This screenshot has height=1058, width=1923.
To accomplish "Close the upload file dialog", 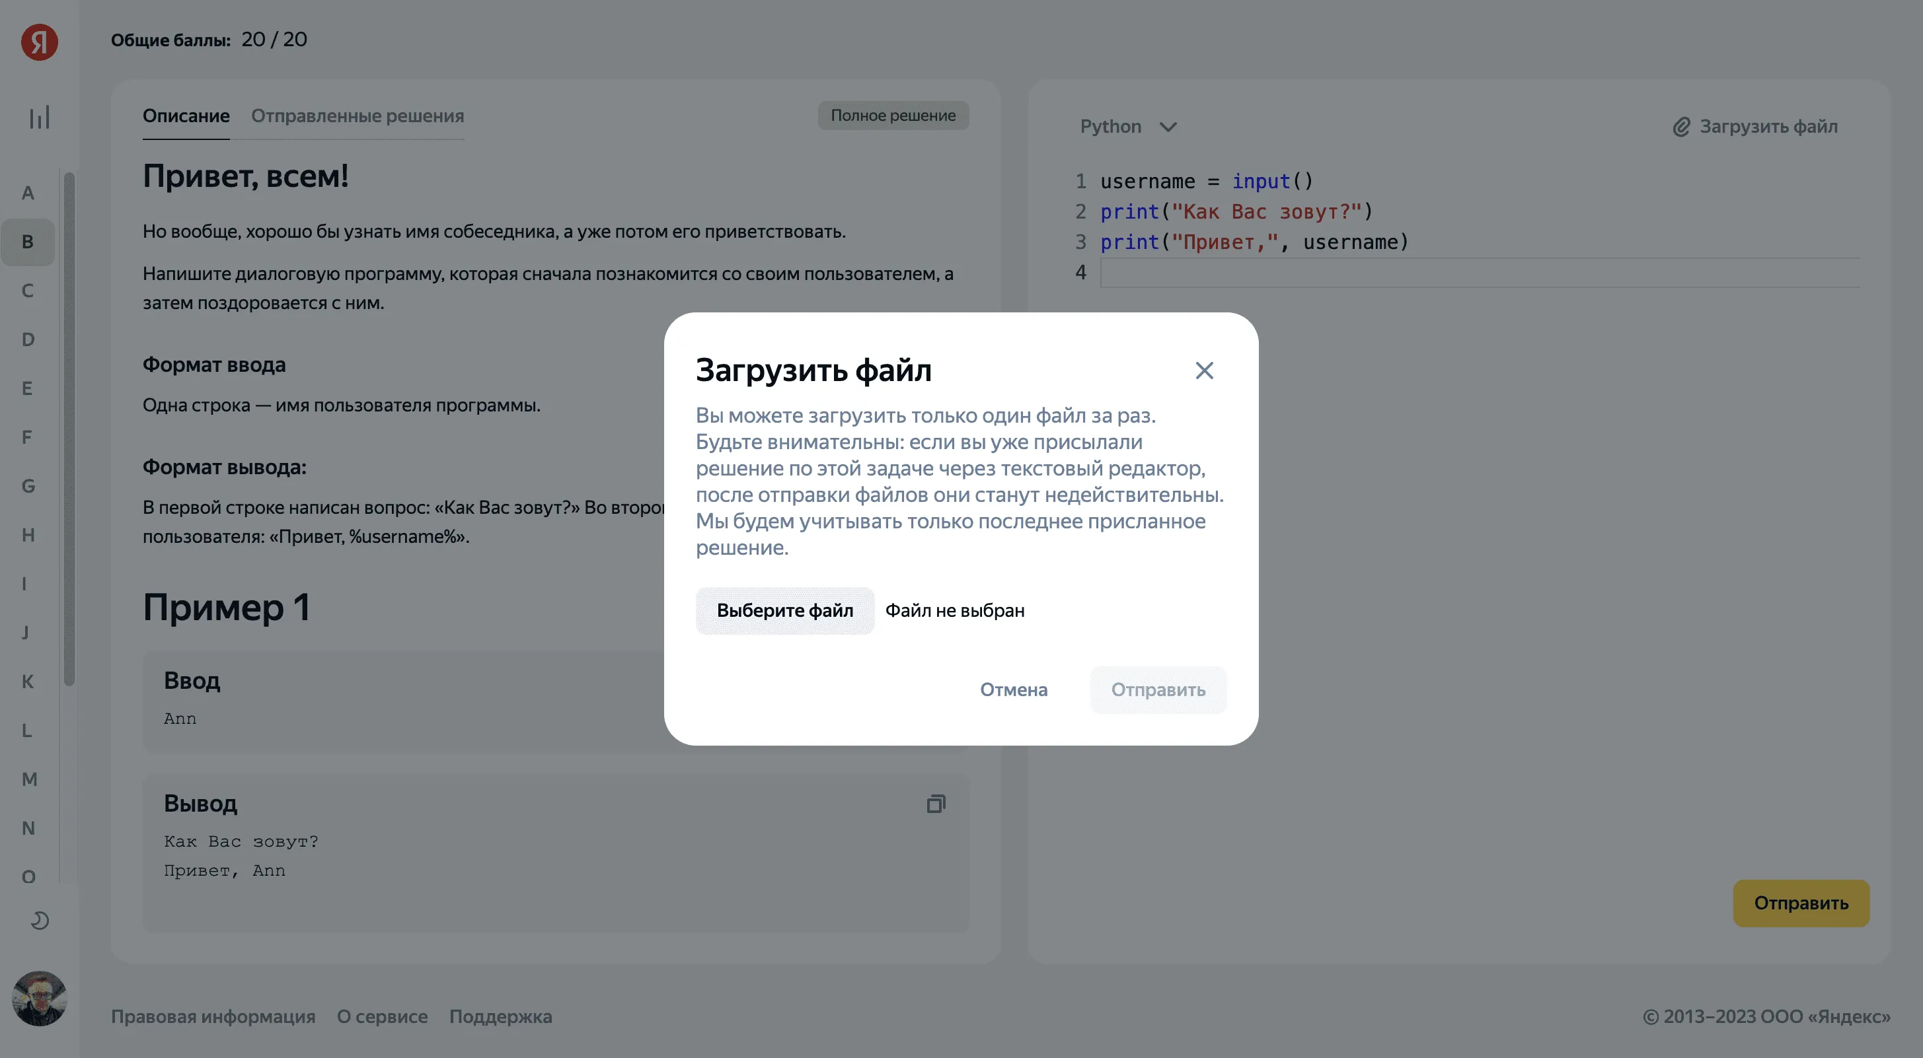I will click(1204, 370).
